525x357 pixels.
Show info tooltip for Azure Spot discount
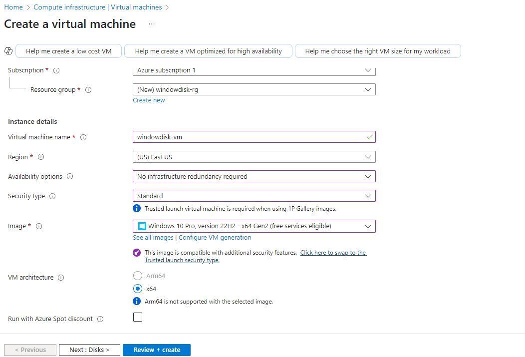pyautogui.click(x=100, y=319)
